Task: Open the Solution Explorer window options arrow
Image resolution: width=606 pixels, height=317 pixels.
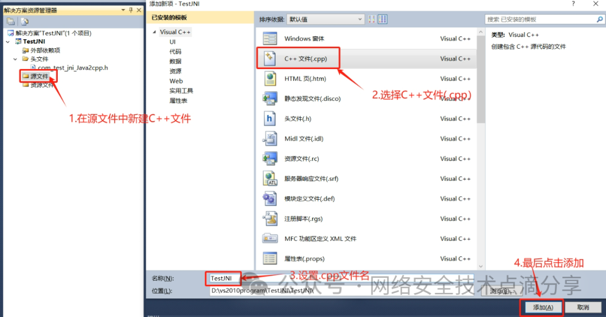Action: tap(123, 10)
